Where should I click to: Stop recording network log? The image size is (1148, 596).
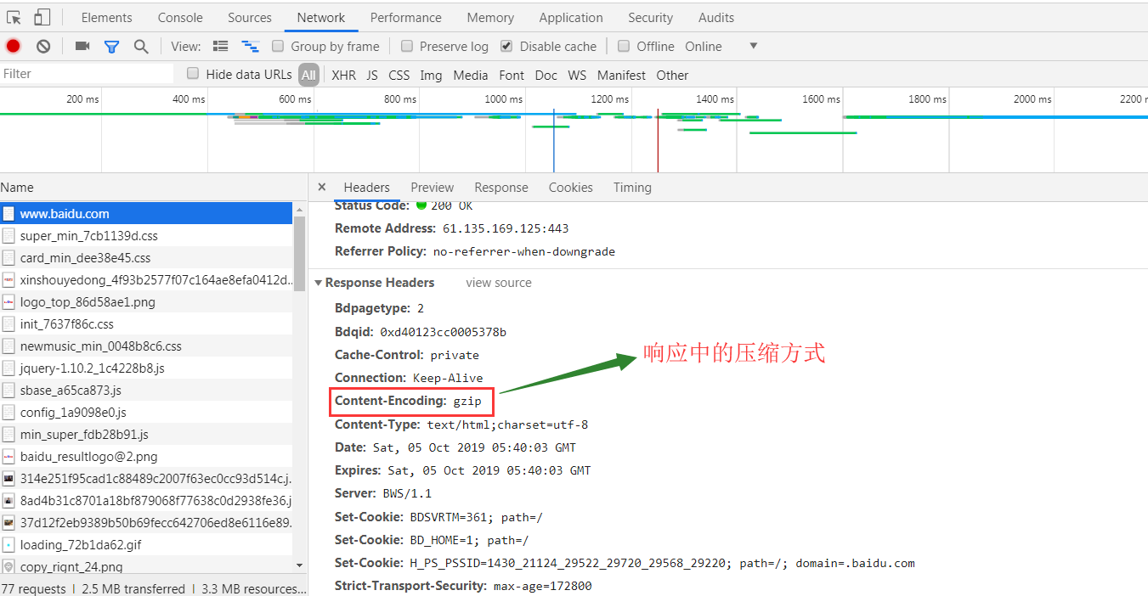[13, 47]
